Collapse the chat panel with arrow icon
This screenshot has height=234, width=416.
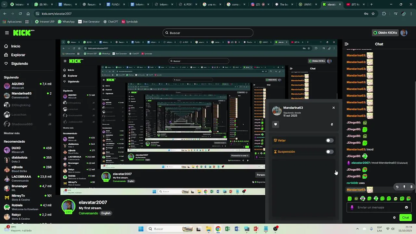346,44
